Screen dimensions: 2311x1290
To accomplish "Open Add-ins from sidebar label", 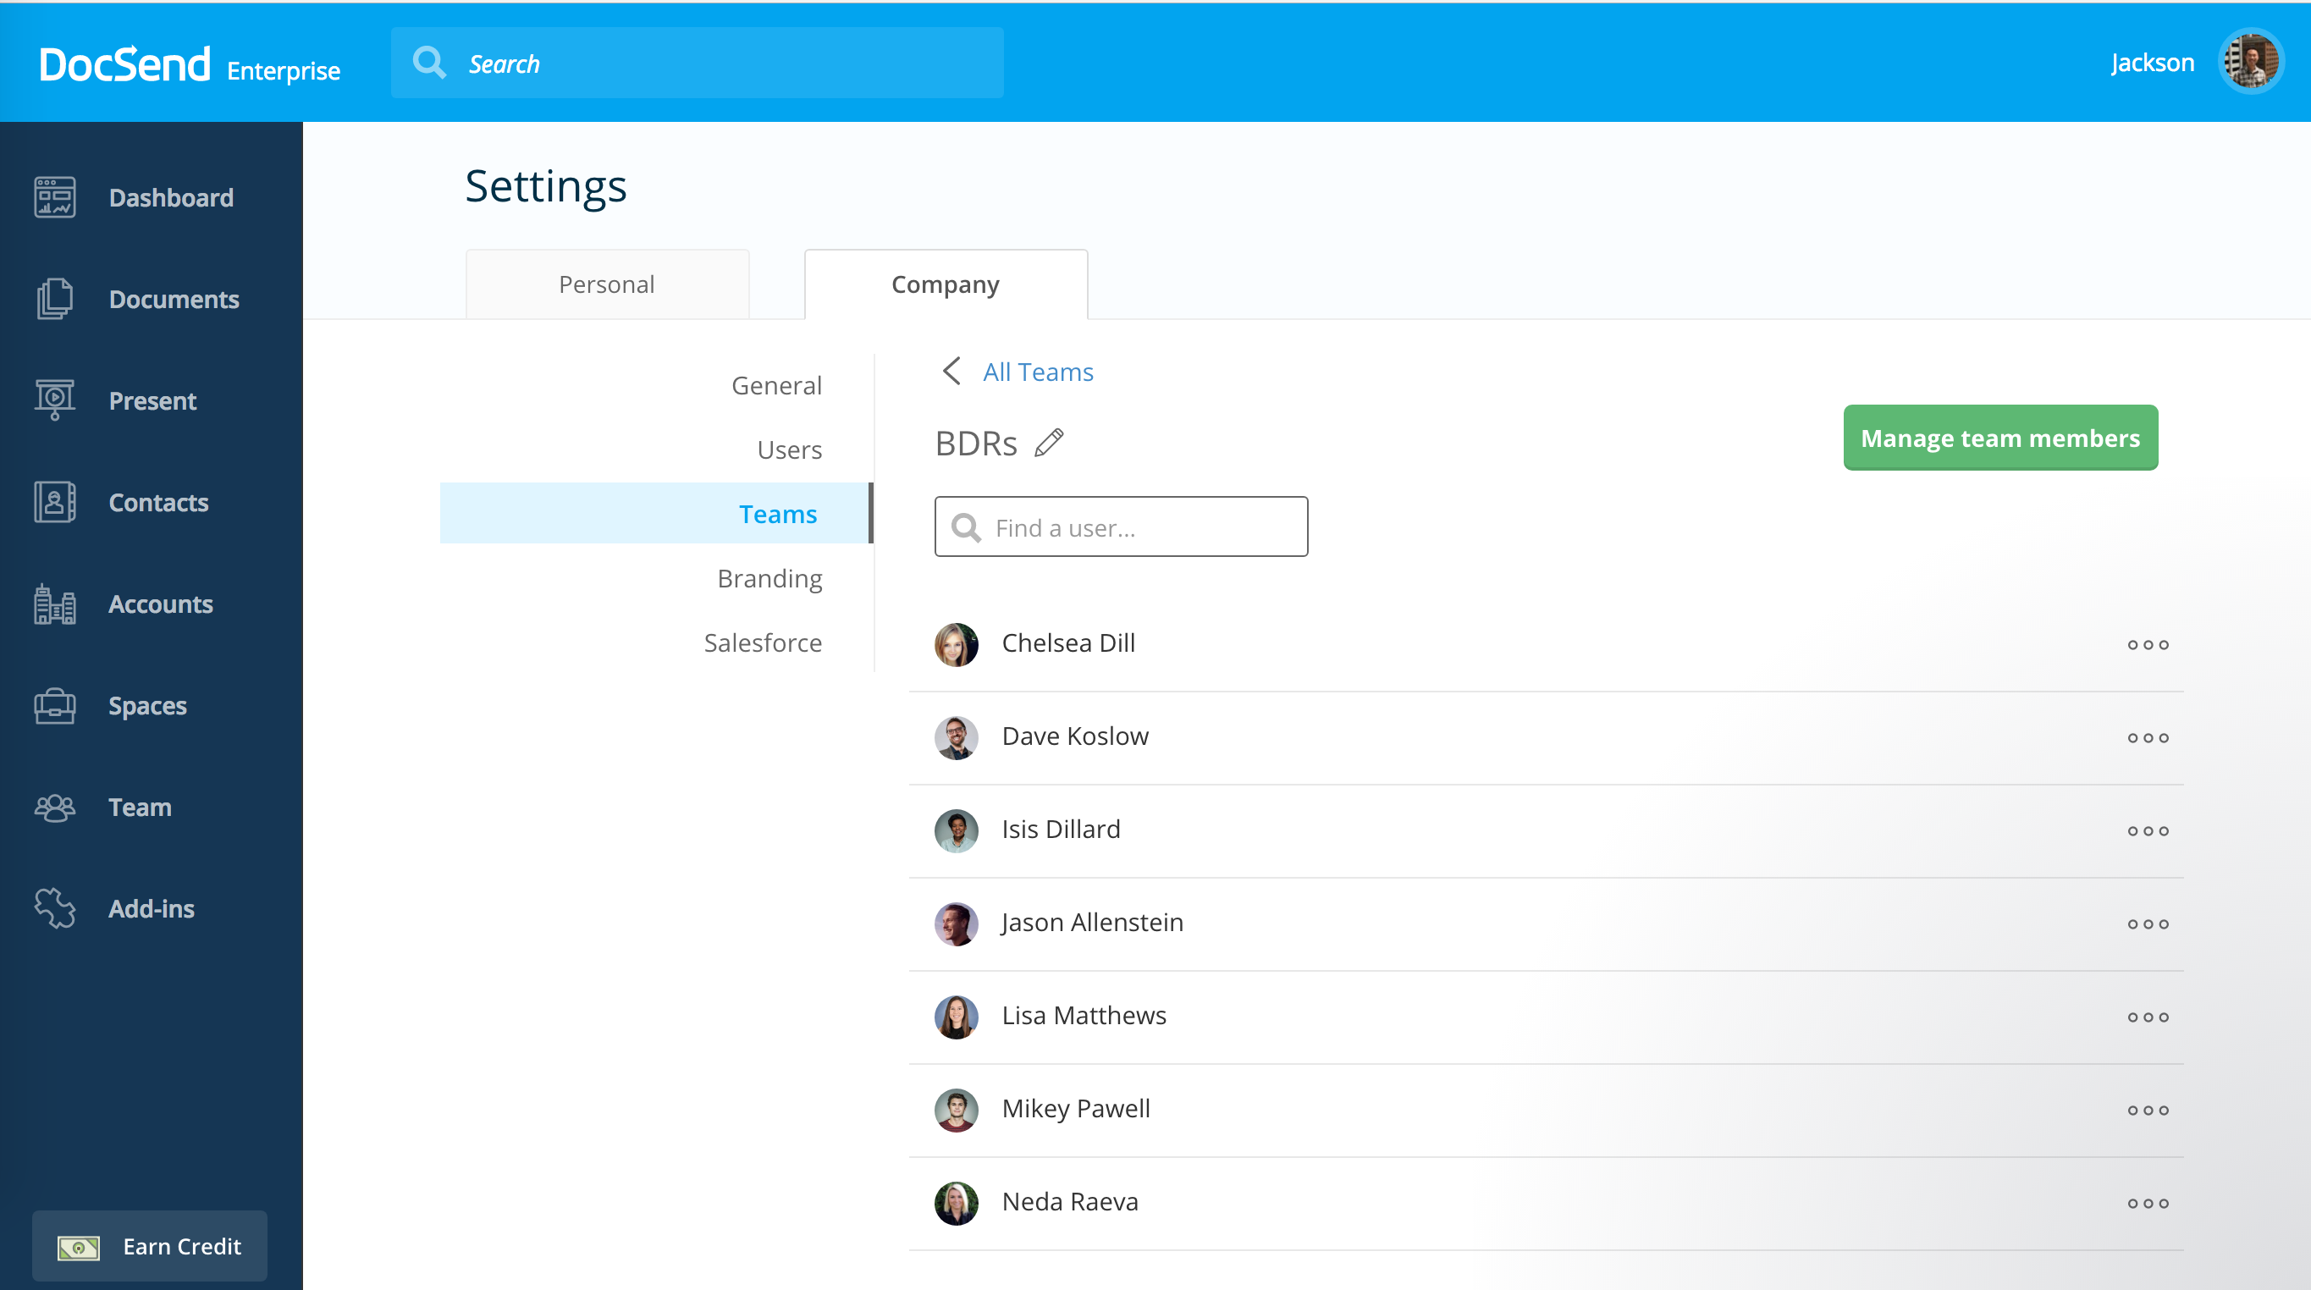I will pos(152,909).
